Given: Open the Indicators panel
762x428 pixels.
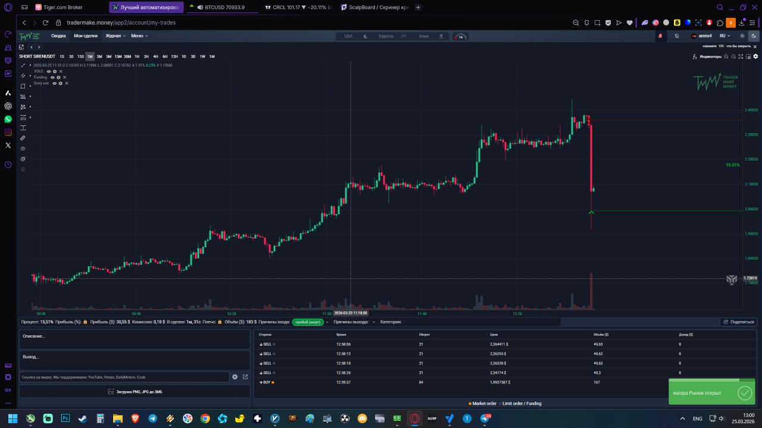Looking at the screenshot, I should pos(707,56).
